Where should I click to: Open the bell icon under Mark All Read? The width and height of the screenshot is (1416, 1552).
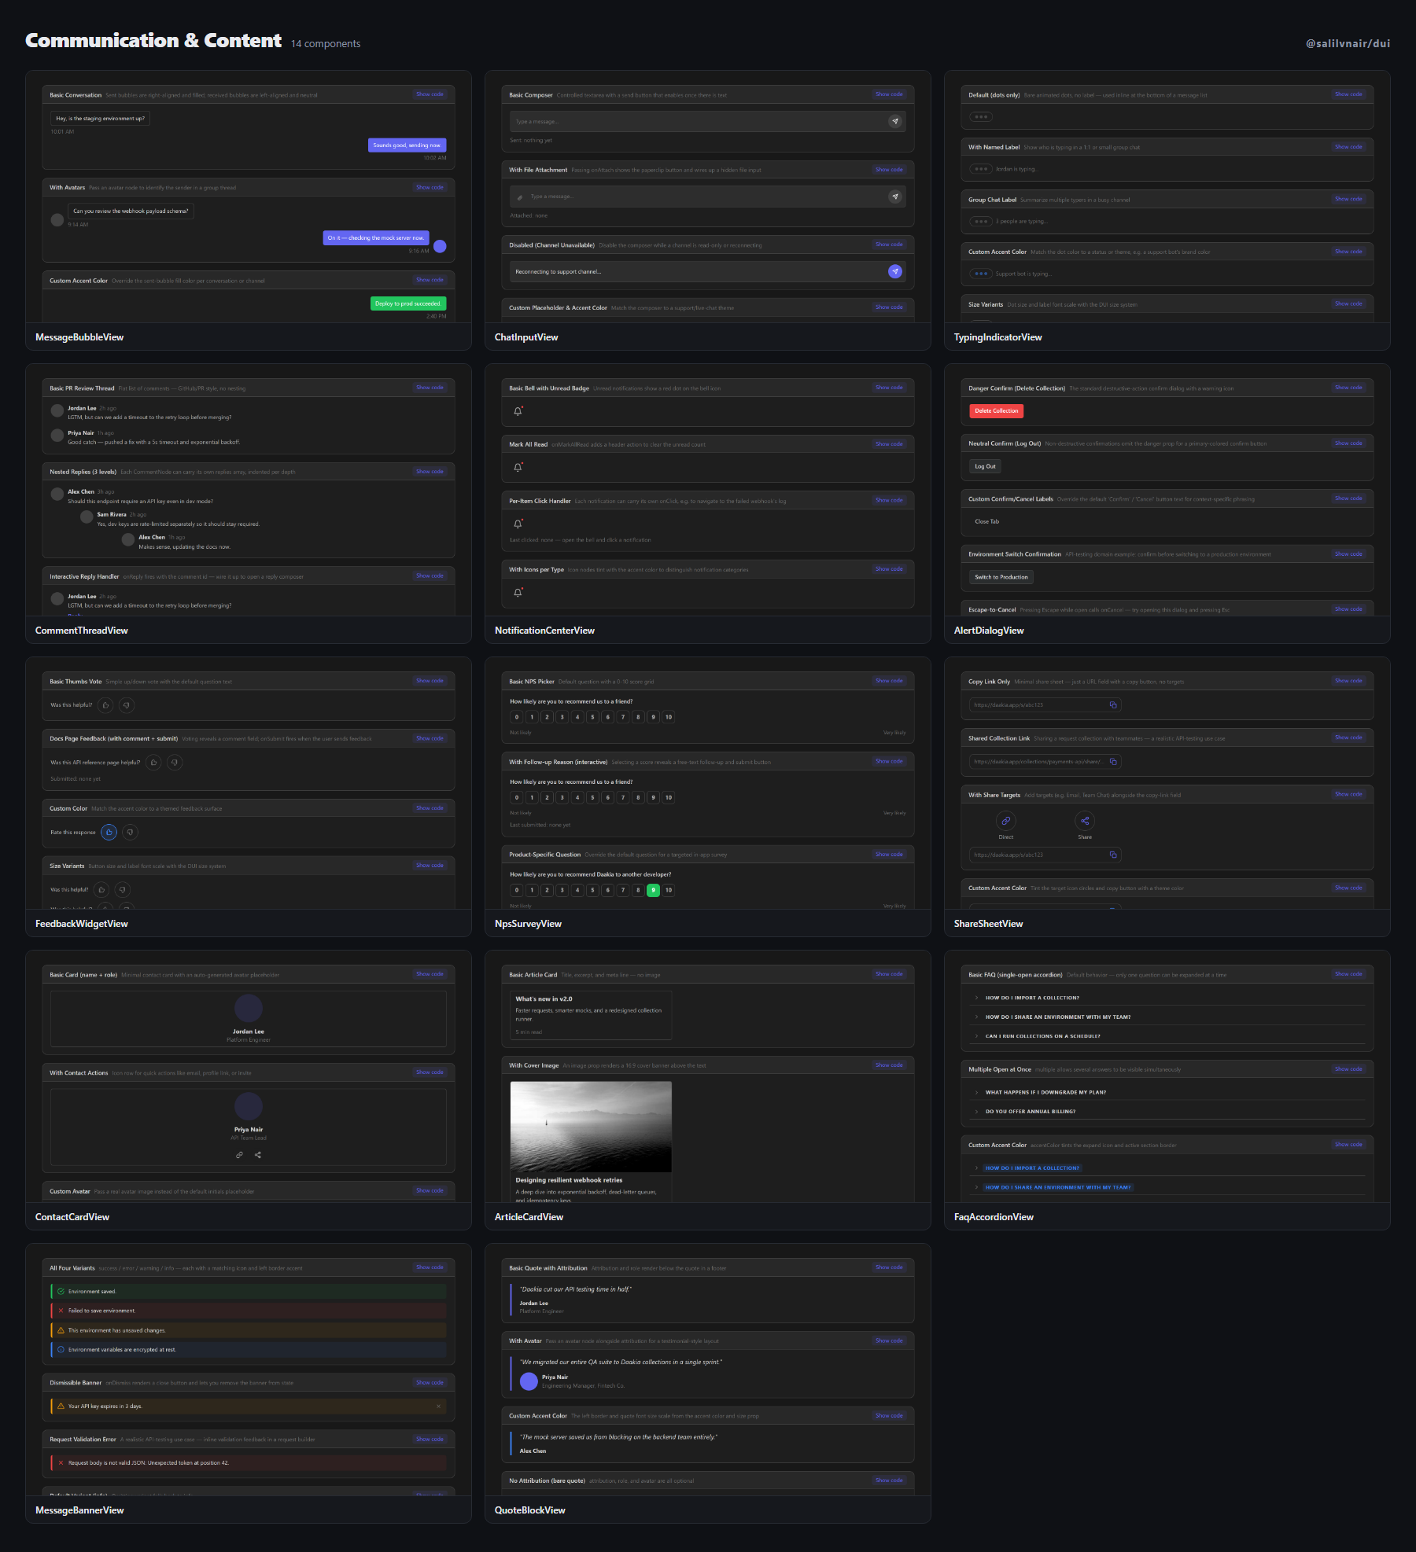(x=518, y=467)
